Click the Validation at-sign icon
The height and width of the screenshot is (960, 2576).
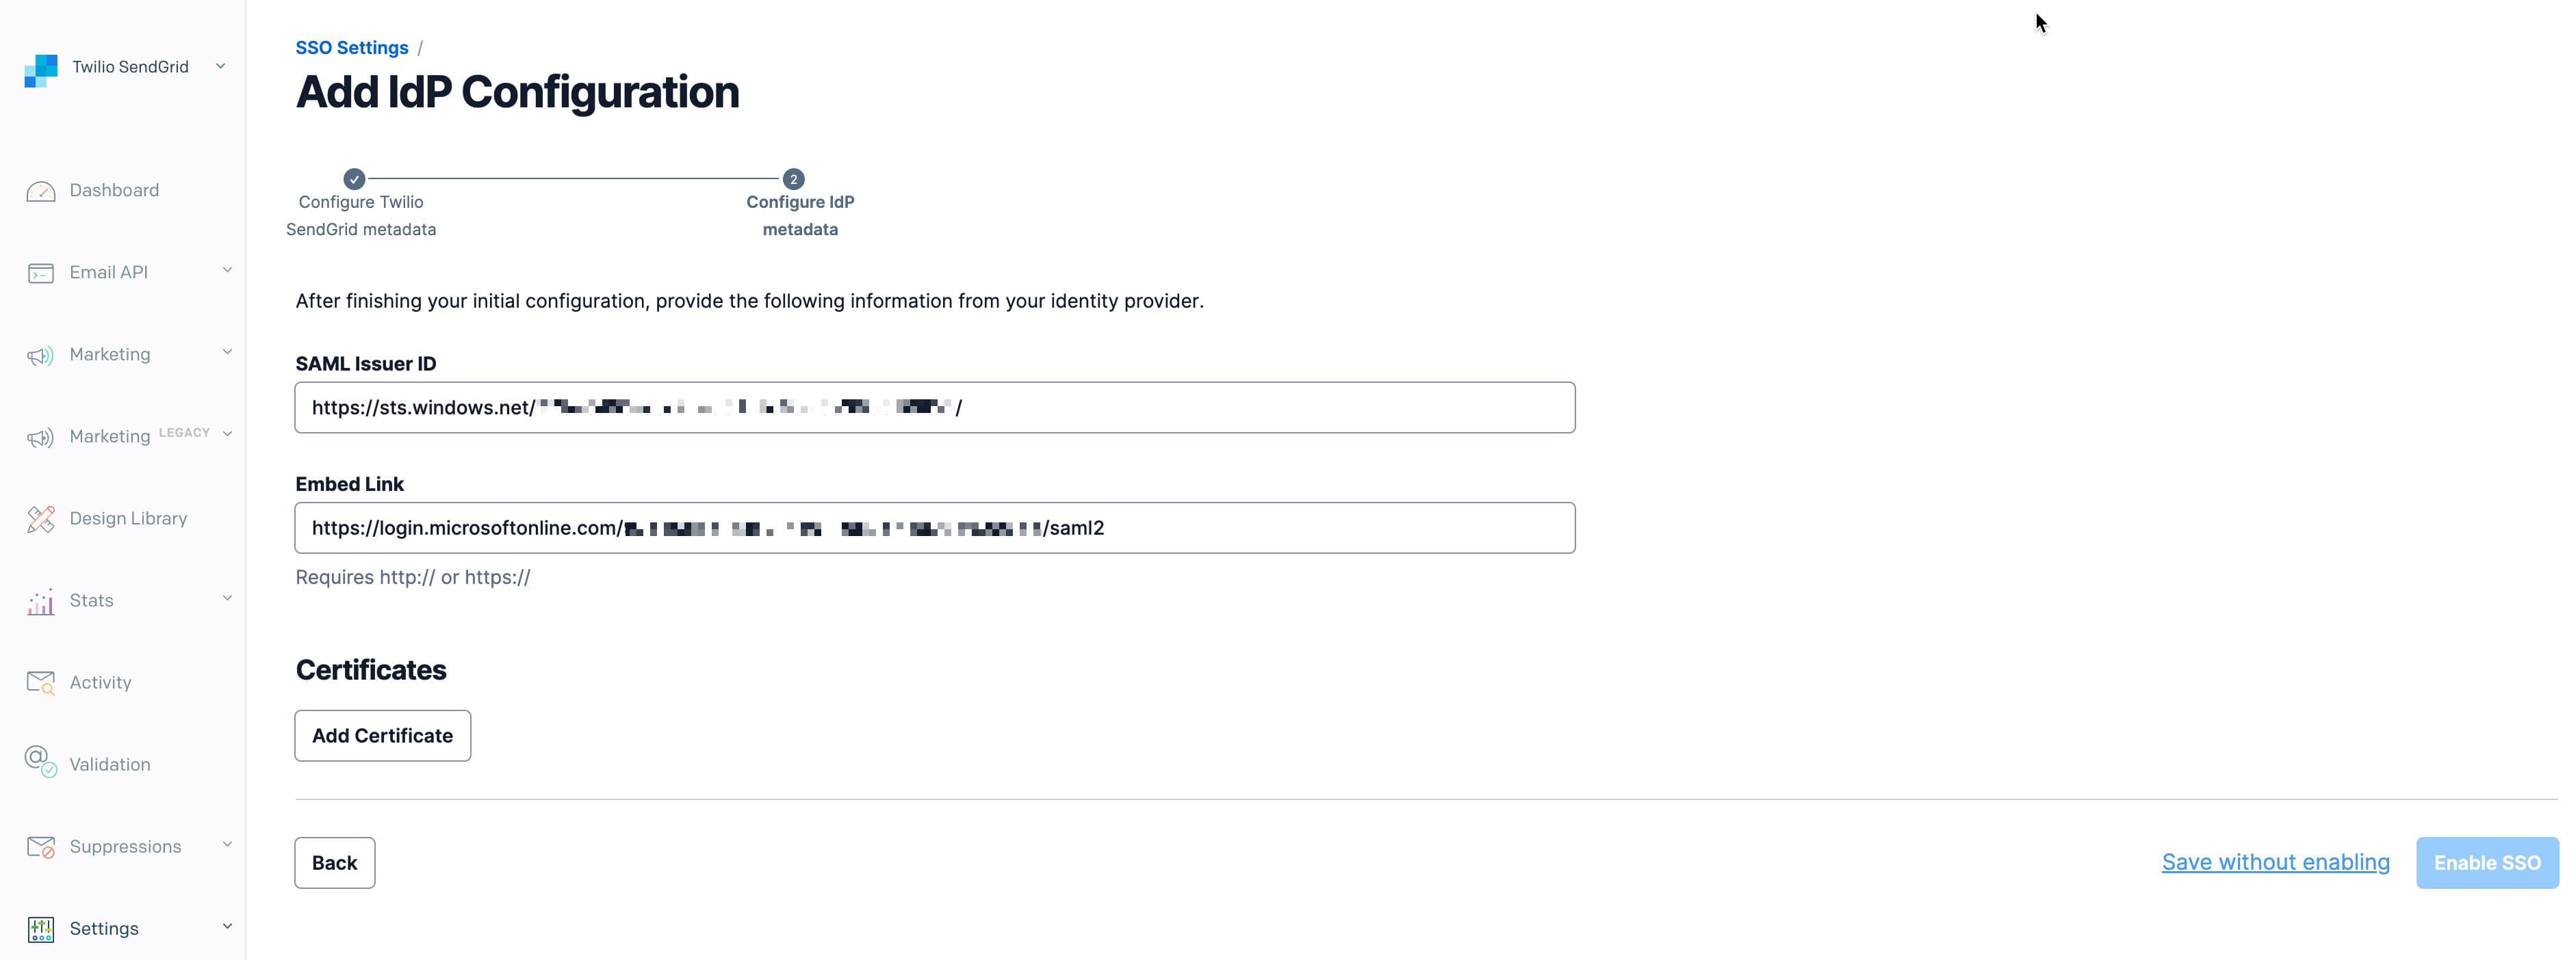(x=40, y=764)
